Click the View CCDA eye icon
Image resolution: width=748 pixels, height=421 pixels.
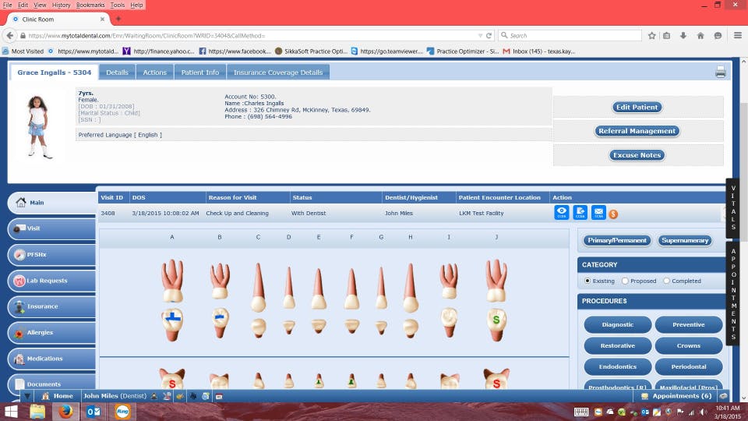coord(562,212)
